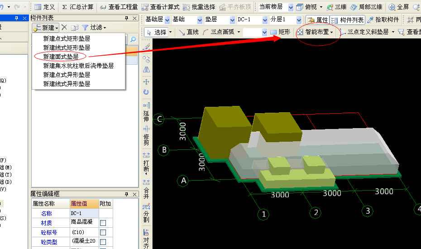Screen dimensions: 421x249
Task: Click 查看计算式 view formula
Action: pos(161,7)
